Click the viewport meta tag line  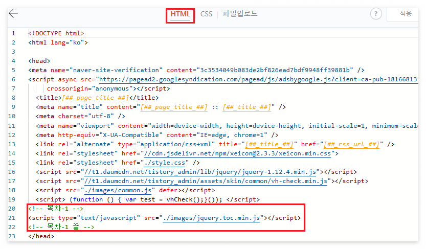click(x=227, y=126)
